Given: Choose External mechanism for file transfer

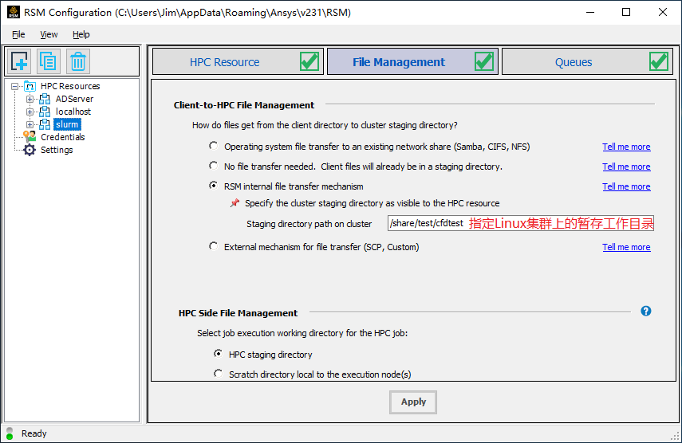Looking at the screenshot, I should click(213, 246).
